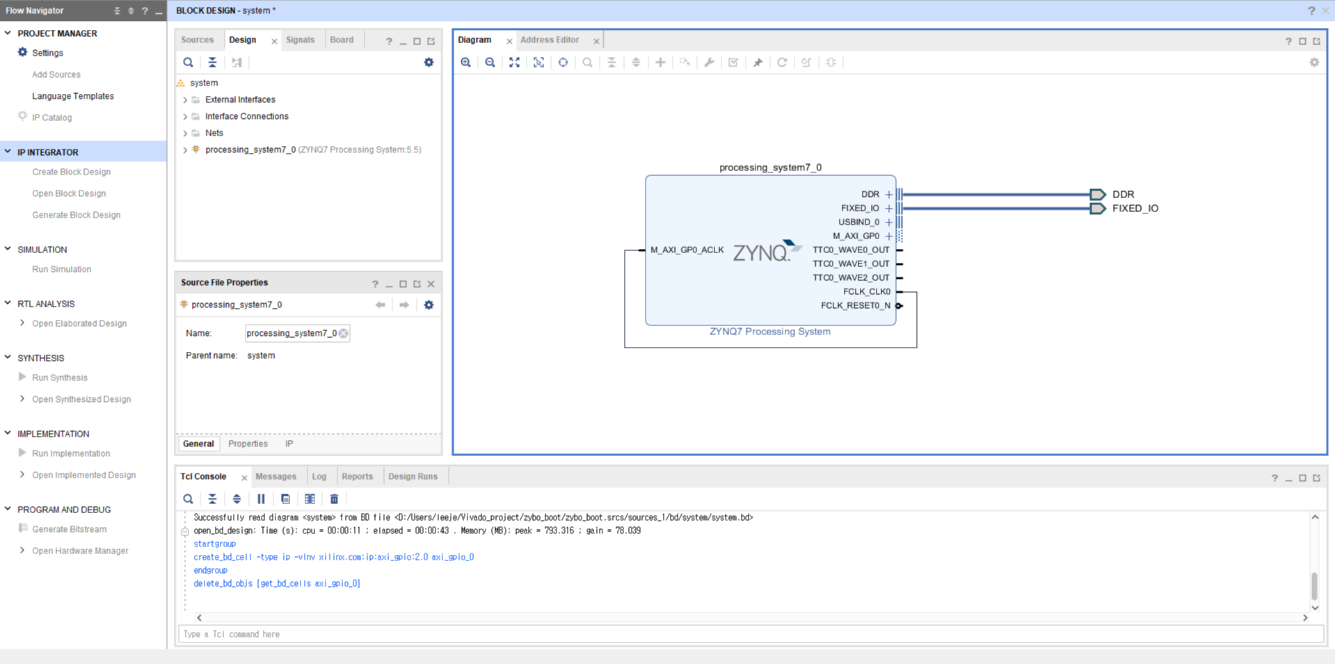Click Generate Bitstream
The image size is (1335, 664).
pyautogui.click(x=69, y=529)
